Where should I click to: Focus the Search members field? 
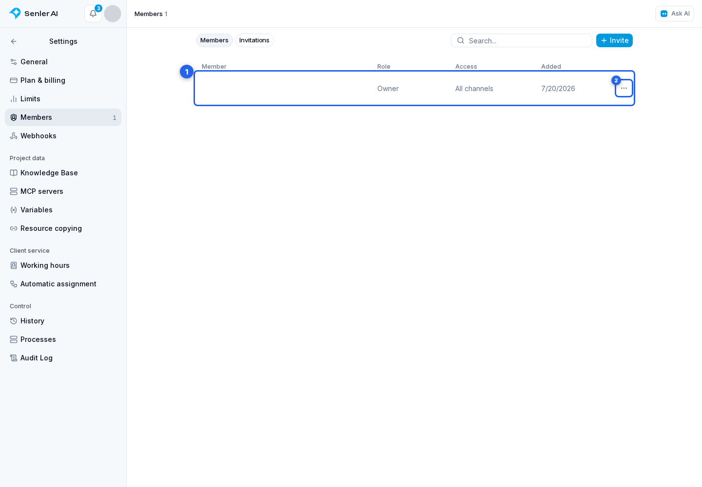click(x=522, y=40)
